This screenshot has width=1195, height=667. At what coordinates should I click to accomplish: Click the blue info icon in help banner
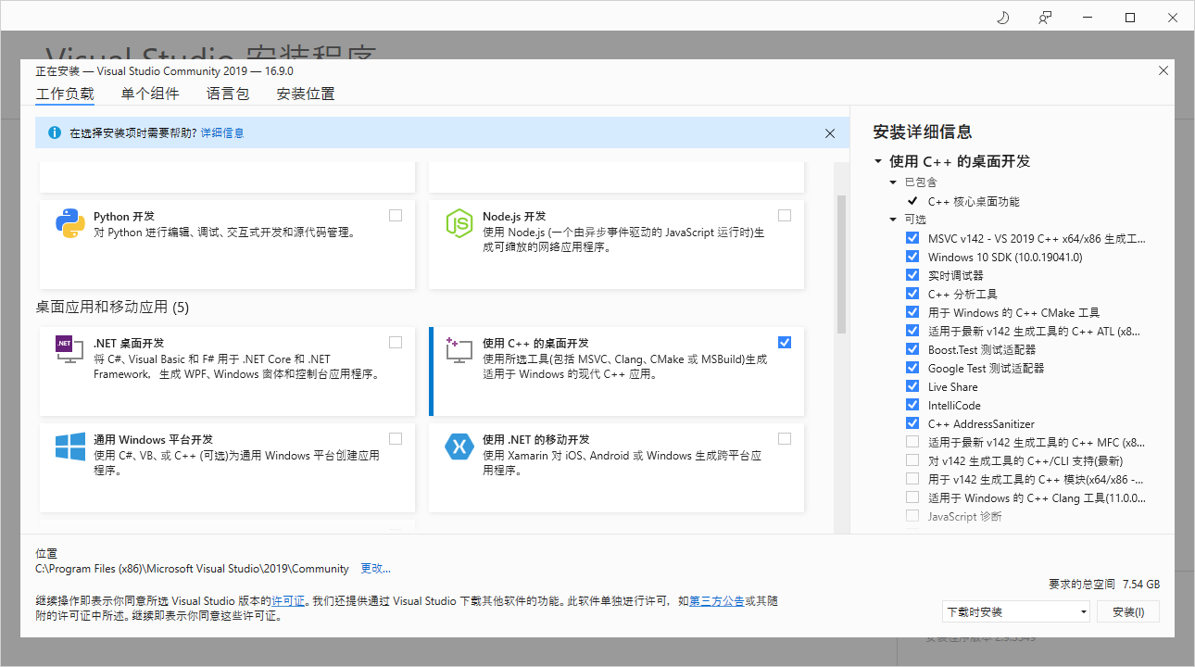point(54,133)
